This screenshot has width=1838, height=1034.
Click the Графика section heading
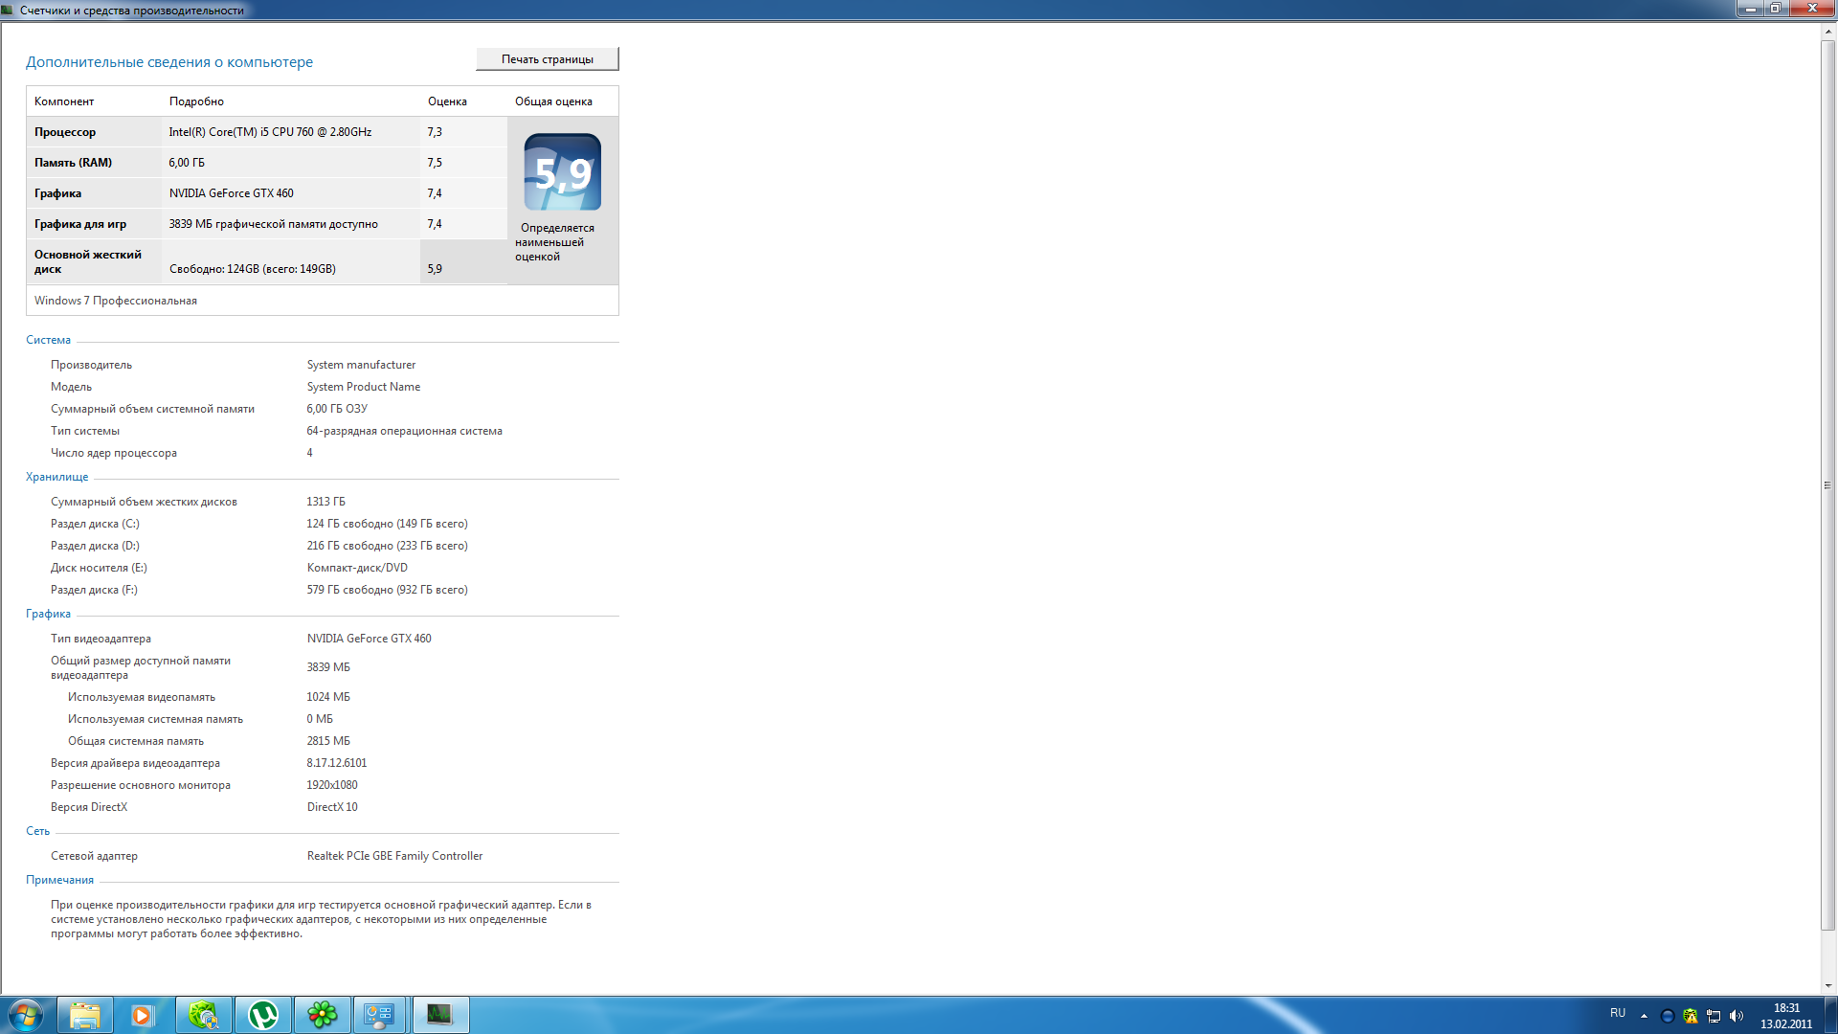pos(48,614)
